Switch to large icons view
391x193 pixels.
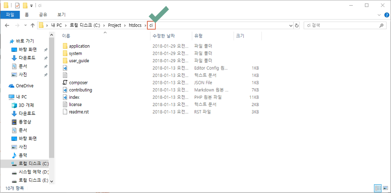point(385,188)
